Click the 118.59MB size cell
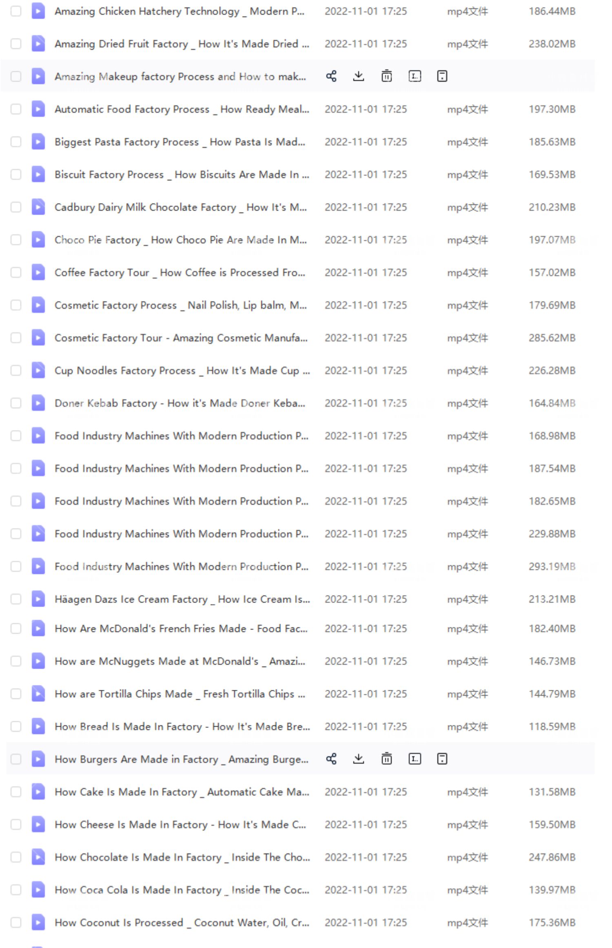 (x=552, y=726)
